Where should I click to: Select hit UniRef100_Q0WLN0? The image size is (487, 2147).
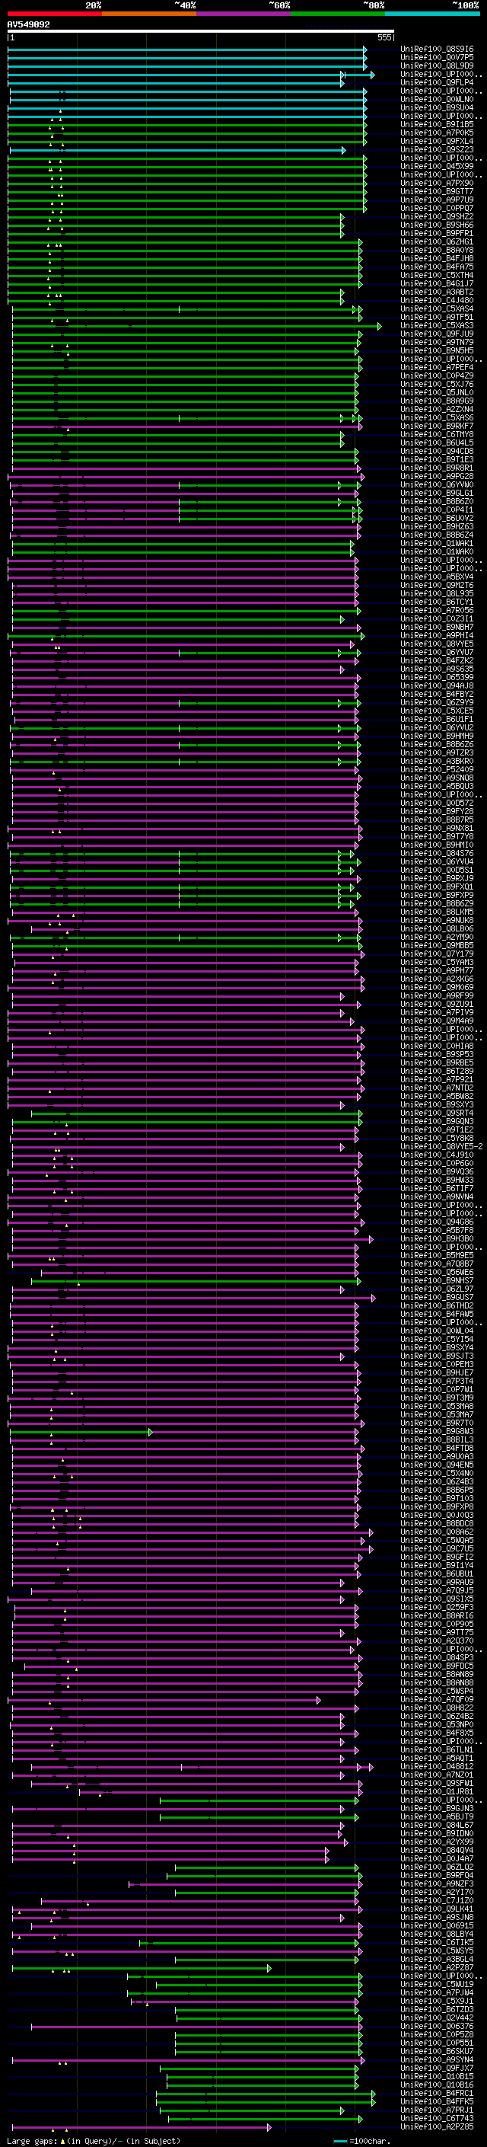point(437,99)
